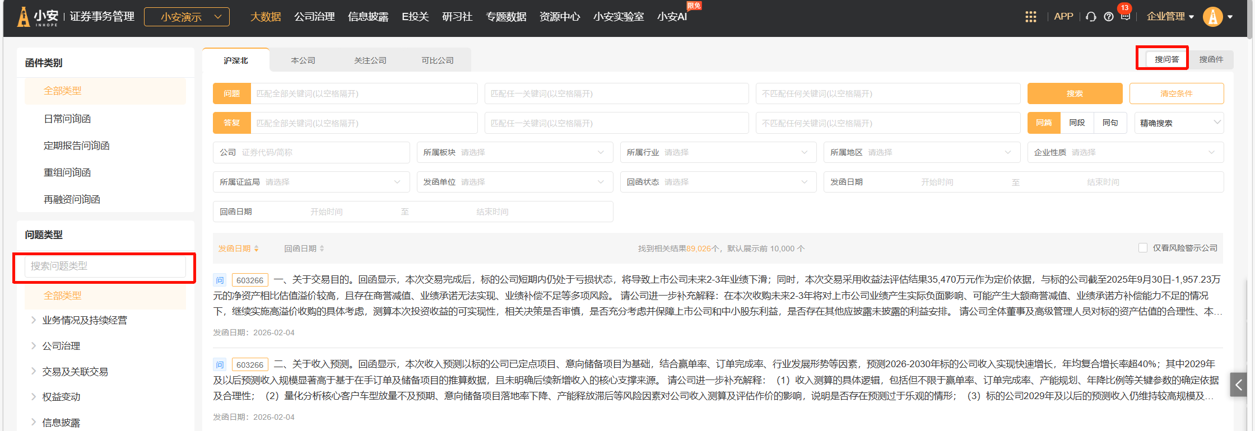Expand the 业务情况及持续经营 tree node
1255x431 pixels.
[34, 320]
